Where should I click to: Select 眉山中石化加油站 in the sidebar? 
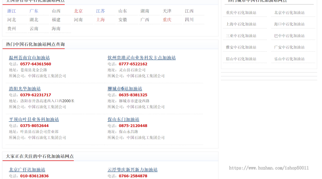tap(241, 59)
